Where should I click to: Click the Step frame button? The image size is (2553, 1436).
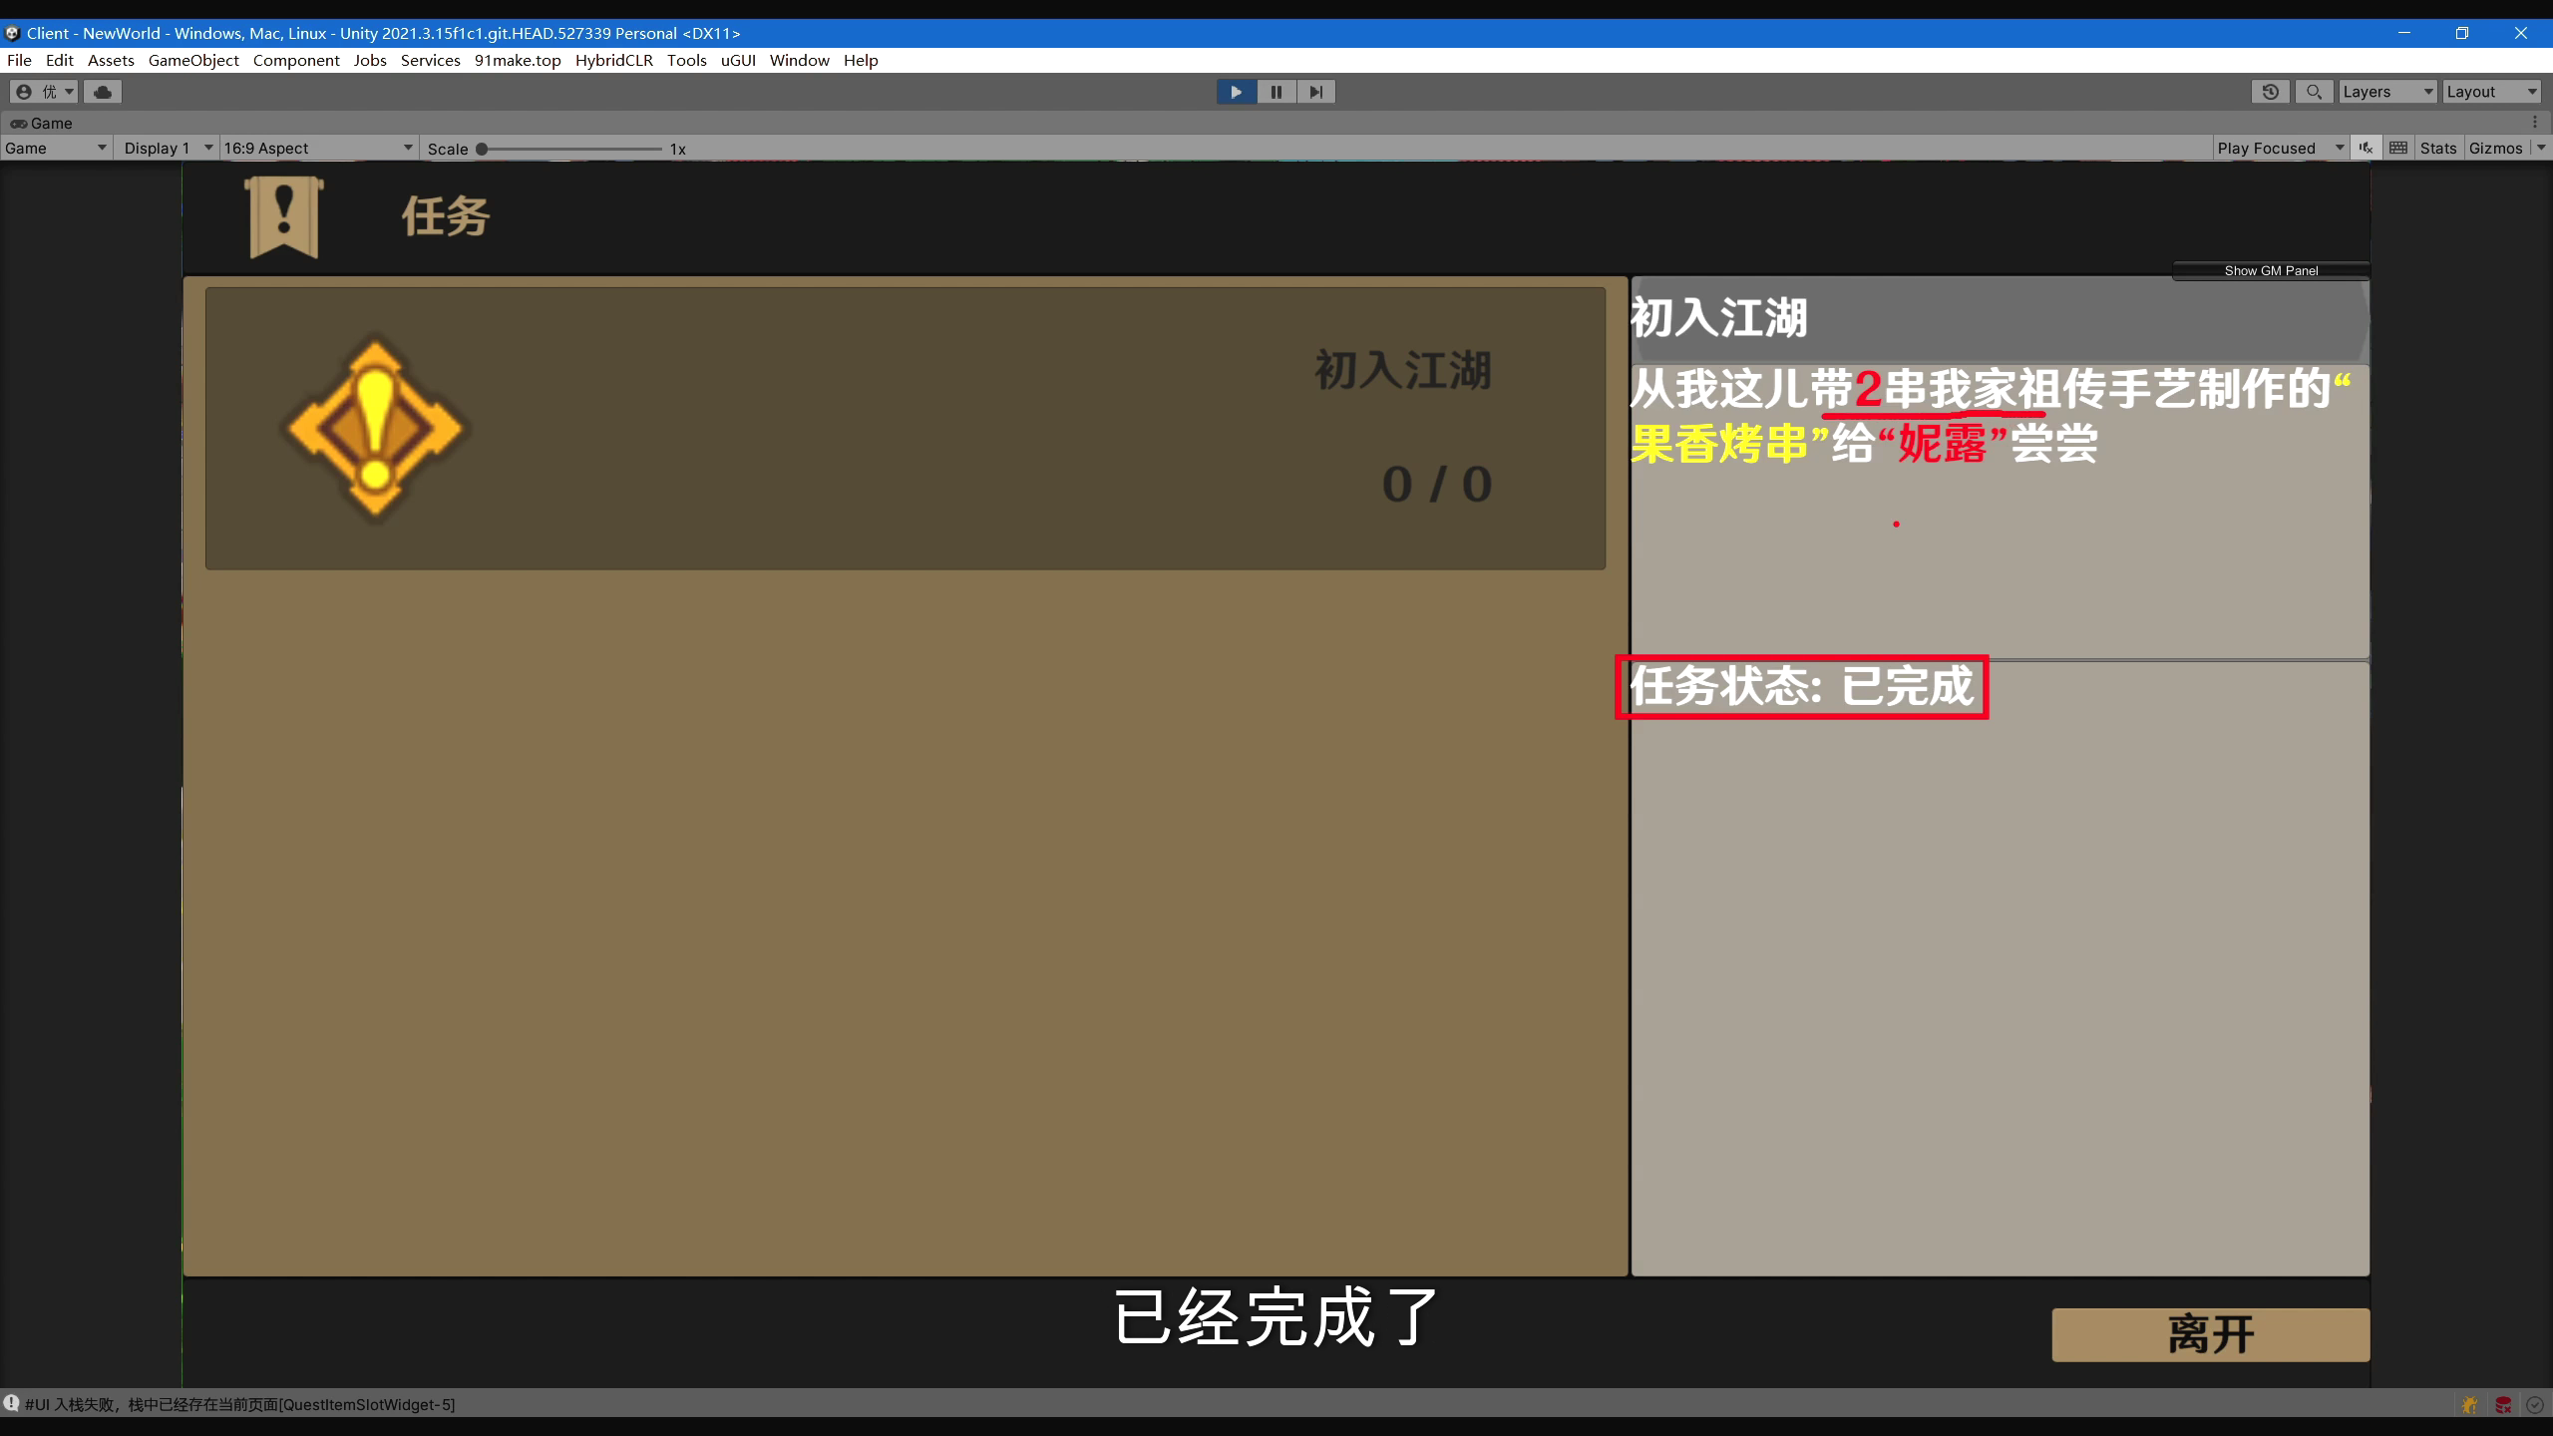tap(1315, 92)
